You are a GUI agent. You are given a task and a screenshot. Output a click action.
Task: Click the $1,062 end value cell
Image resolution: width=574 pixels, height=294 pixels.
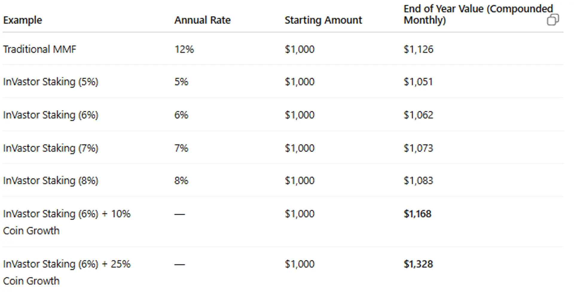click(x=418, y=115)
